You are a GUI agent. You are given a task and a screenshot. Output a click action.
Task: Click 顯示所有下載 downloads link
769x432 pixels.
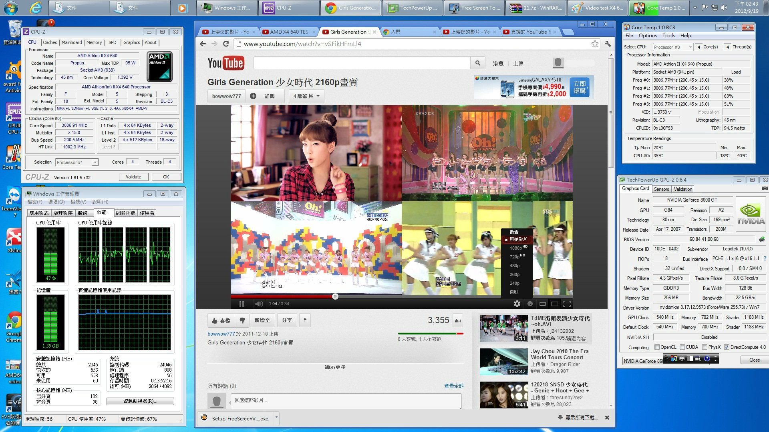click(x=582, y=417)
